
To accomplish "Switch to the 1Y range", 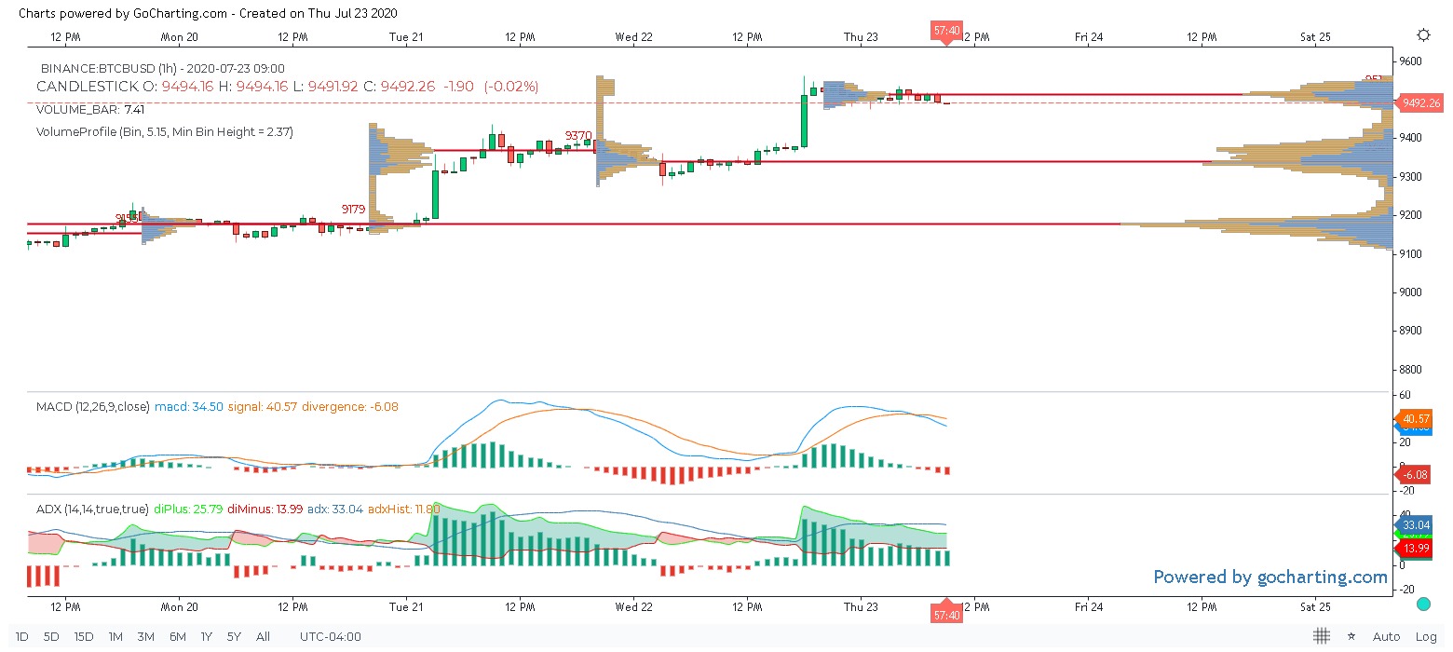I will coord(207,636).
